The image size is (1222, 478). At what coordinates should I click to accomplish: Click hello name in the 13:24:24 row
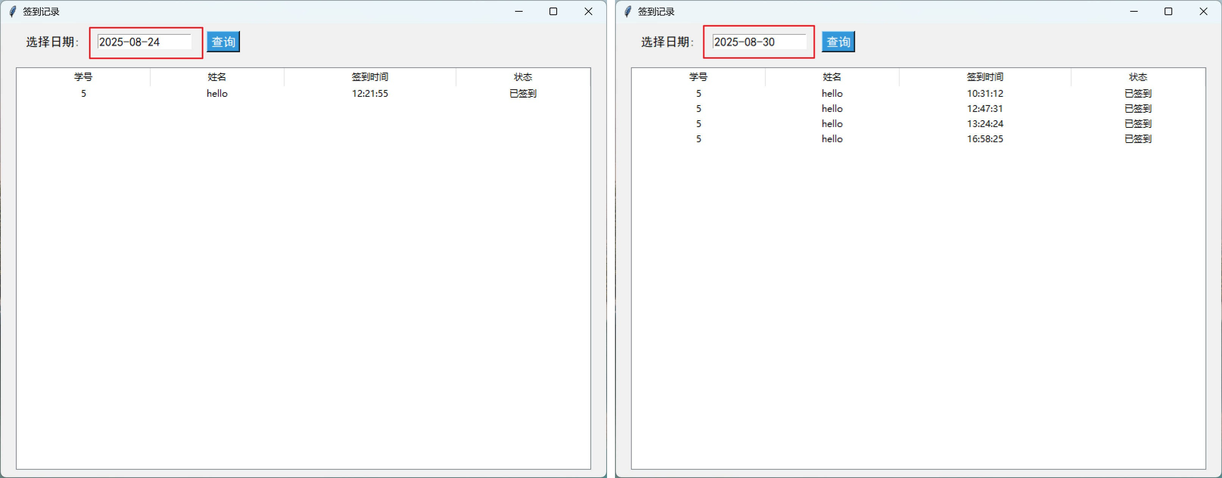coord(832,124)
